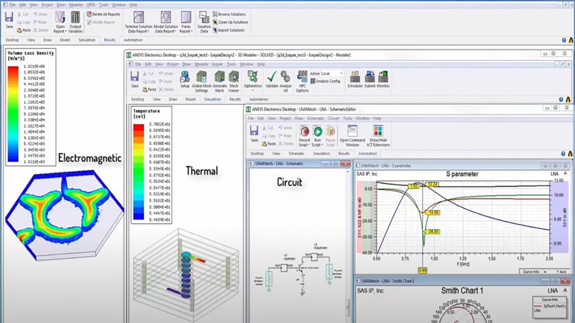Open help icon in Circuit ribbon

(x=563, y=154)
